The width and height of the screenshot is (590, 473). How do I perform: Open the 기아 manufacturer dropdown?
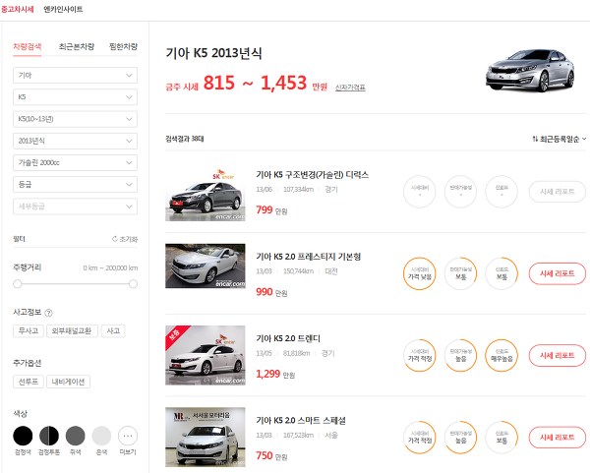point(76,76)
